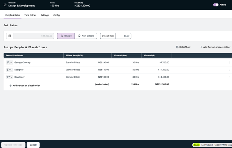Screen dimensions: 232x148
Task: Click the 80 Hrs allocation for Designer
Action: pyautogui.click(x=135, y=70)
